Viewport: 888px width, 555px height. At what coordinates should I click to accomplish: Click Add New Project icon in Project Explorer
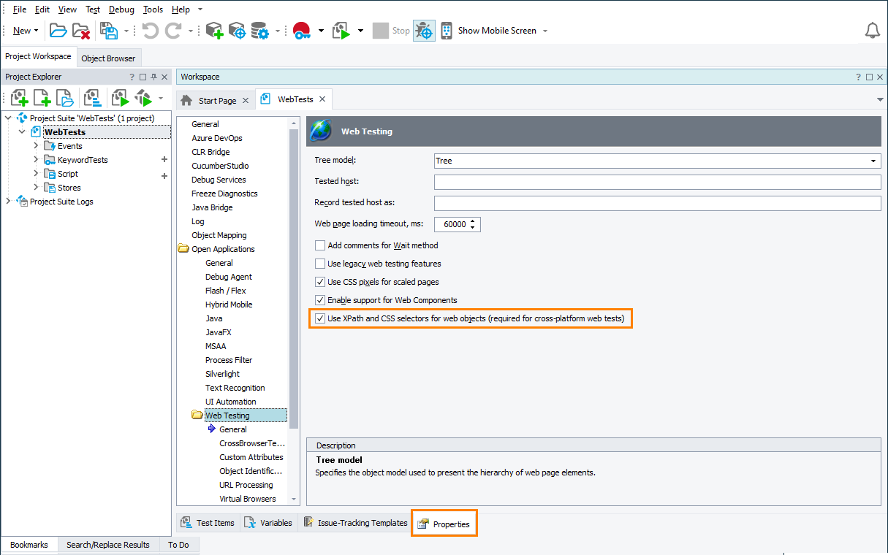pyautogui.click(x=19, y=98)
